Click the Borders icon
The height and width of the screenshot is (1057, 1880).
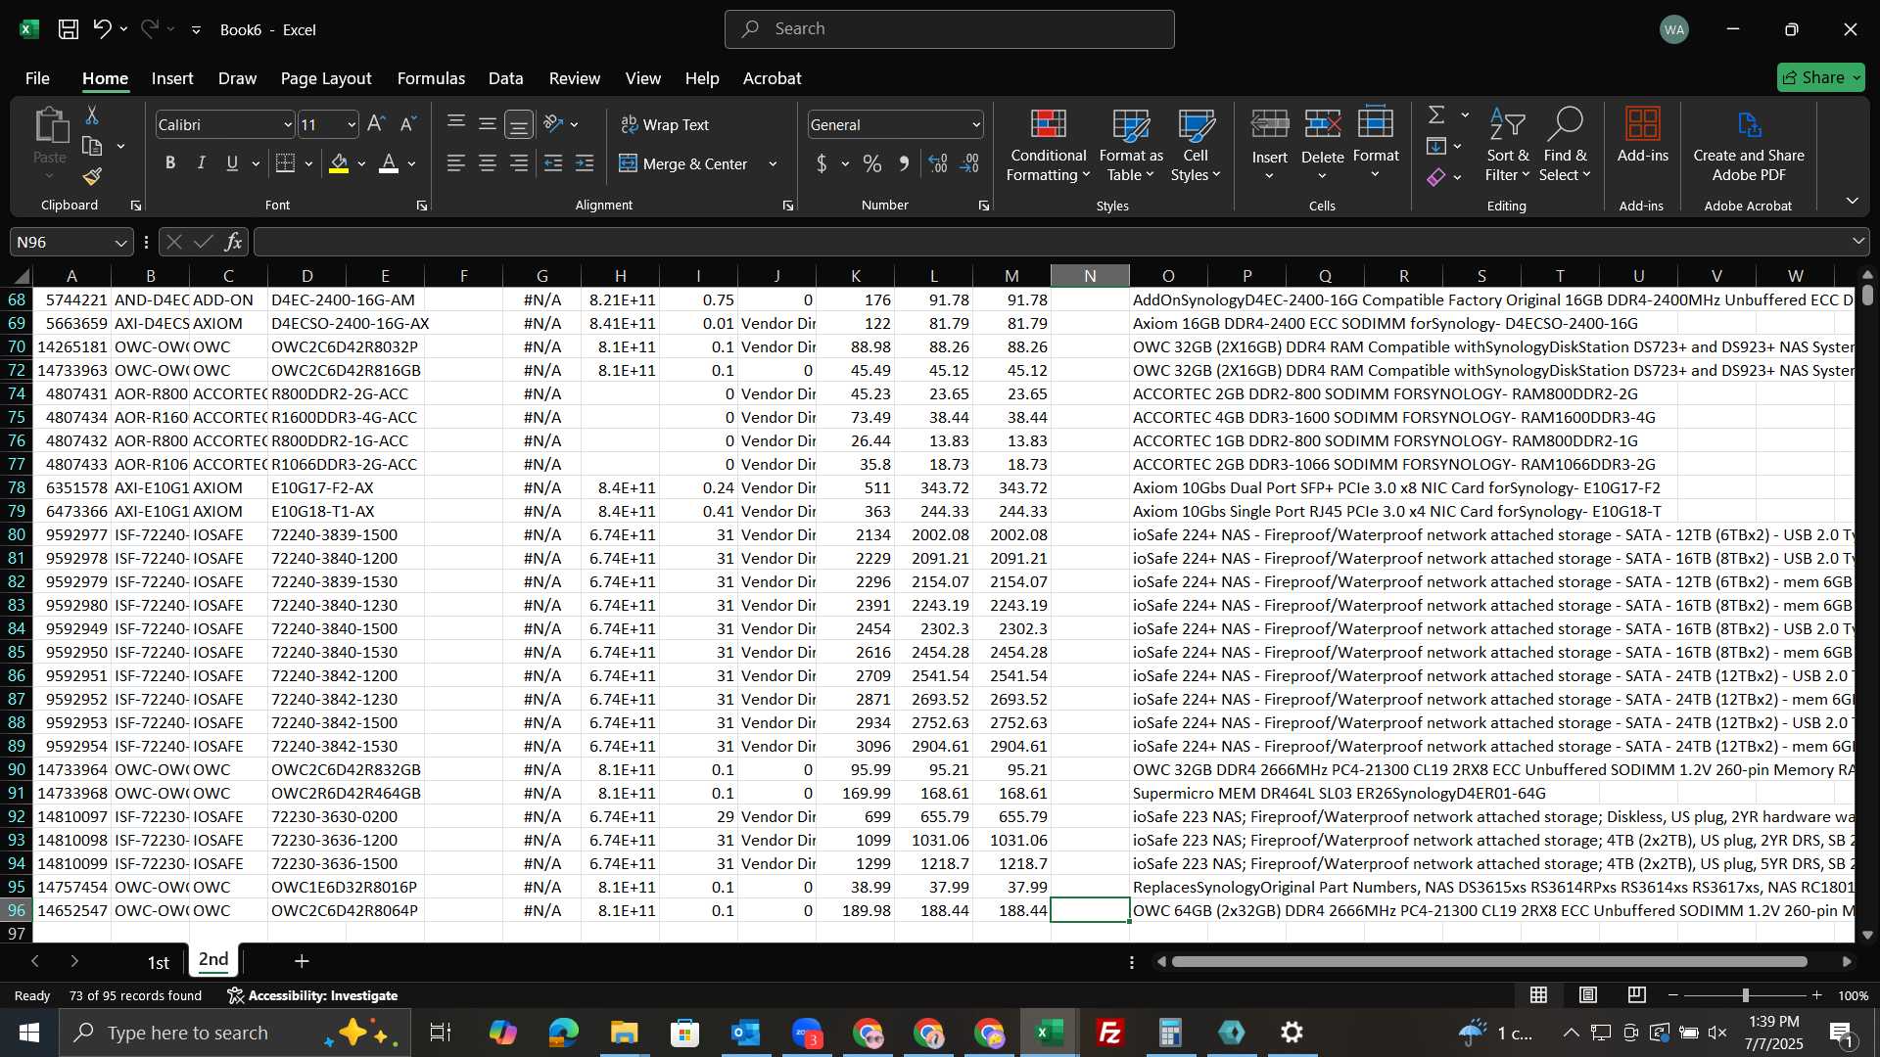point(285,163)
